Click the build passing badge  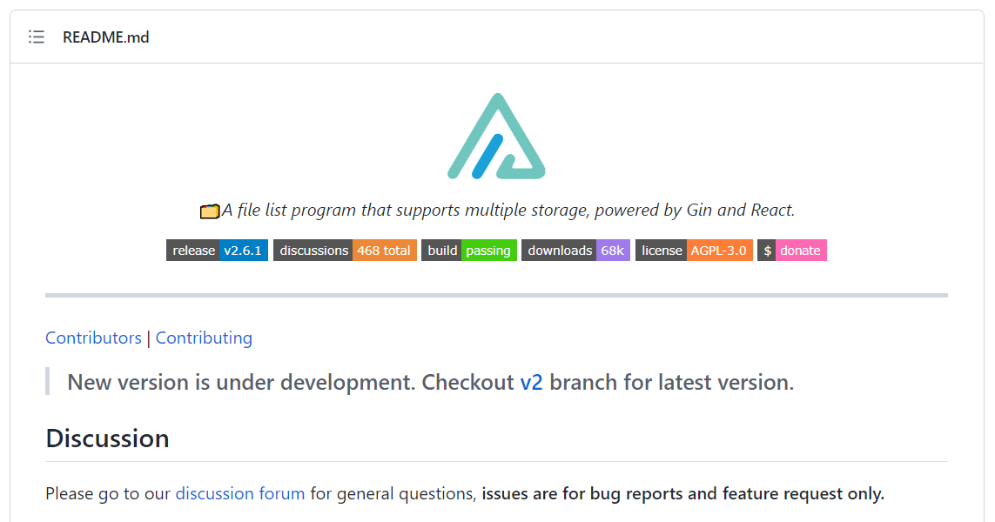point(469,250)
